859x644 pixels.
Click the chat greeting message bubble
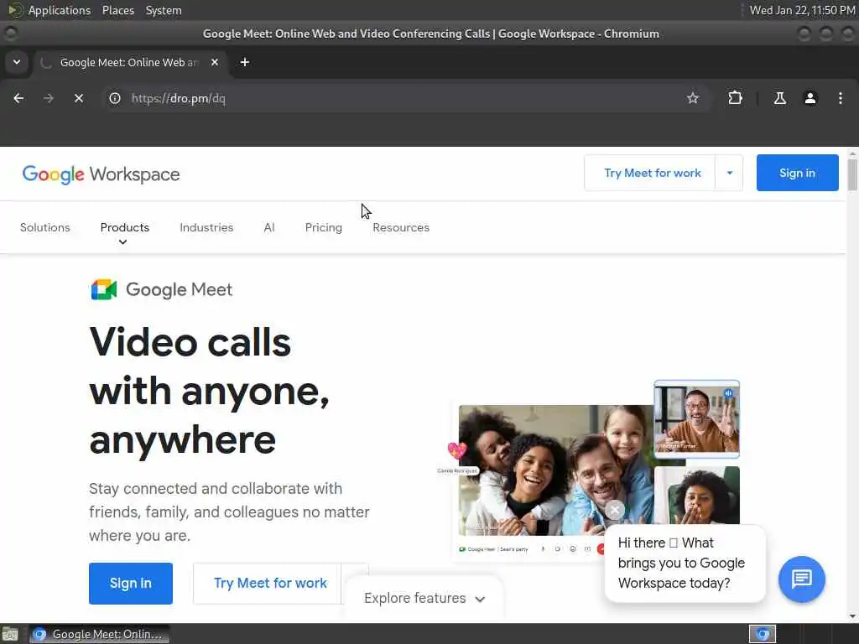coord(685,563)
